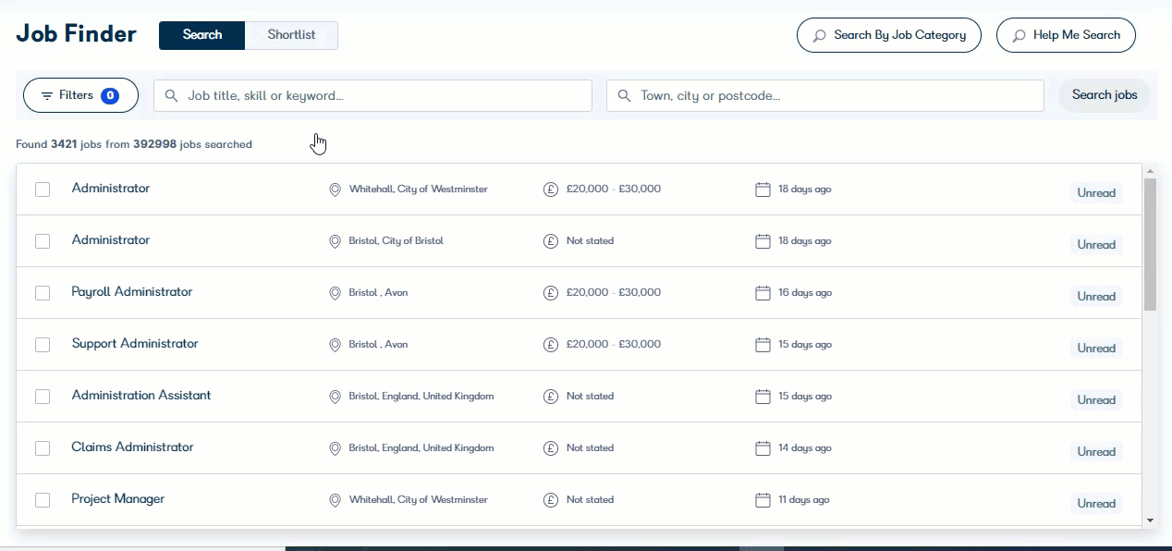Click the calendar icon on Claims Administrator row
1172x551 pixels.
pyautogui.click(x=763, y=448)
